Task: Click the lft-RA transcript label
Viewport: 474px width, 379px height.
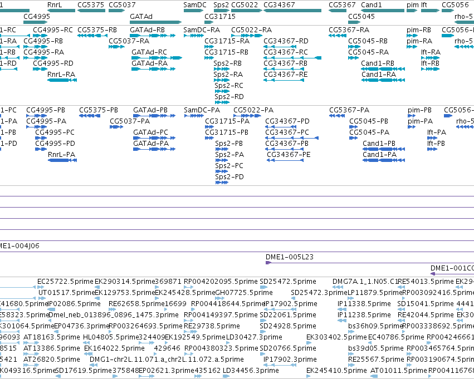Action: [431, 52]
